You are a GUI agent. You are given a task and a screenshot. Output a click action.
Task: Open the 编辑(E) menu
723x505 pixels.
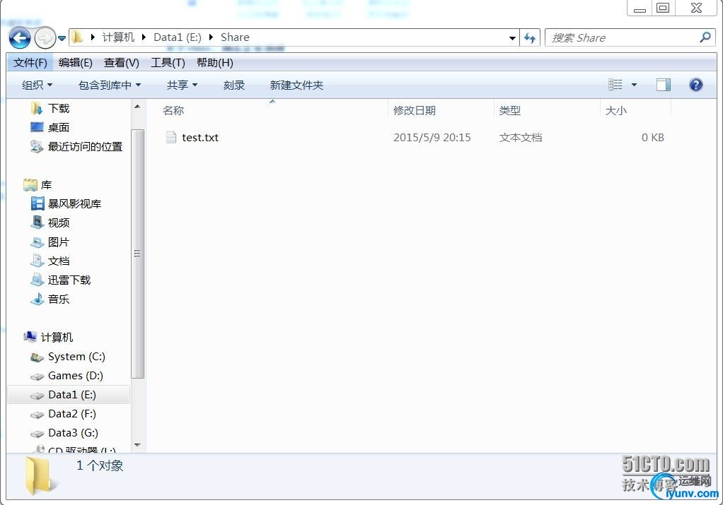click(75, 63)
